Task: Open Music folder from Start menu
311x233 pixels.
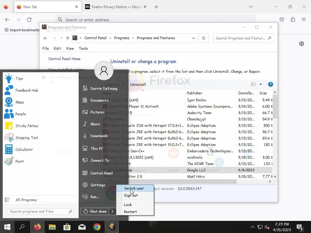Action: (x=92, y=124)
